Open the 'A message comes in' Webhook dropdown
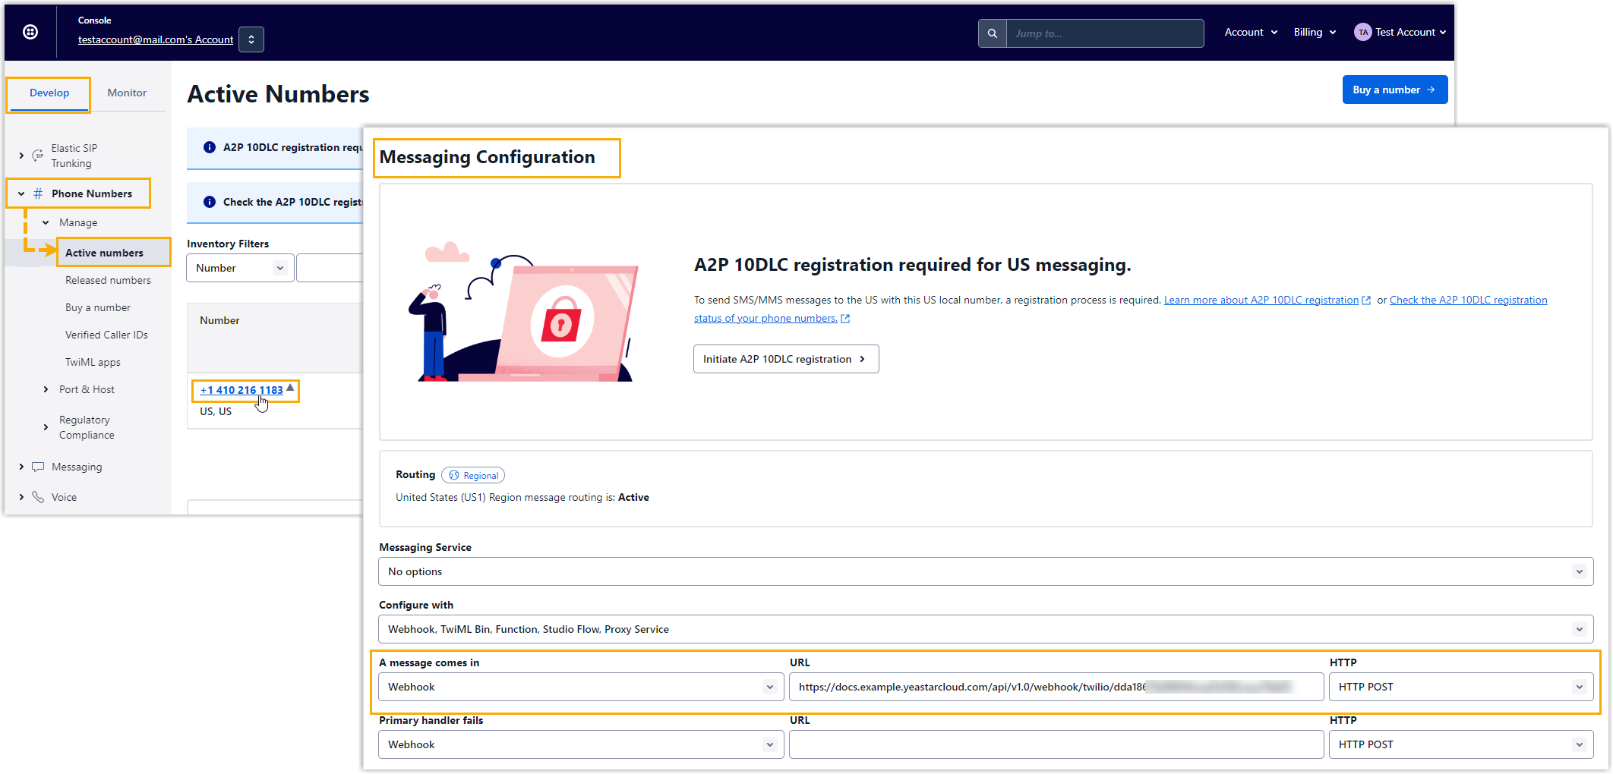This screenshot has height=774, width=1613. coord(580,687)
